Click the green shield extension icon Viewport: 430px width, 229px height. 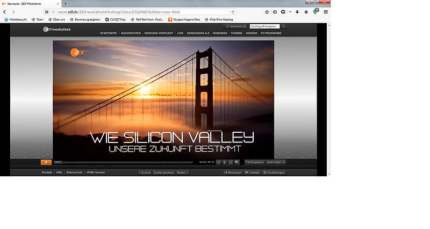(316, 11)
